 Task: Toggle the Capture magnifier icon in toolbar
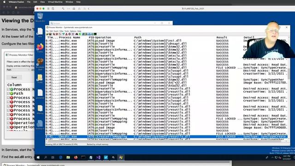54,34
